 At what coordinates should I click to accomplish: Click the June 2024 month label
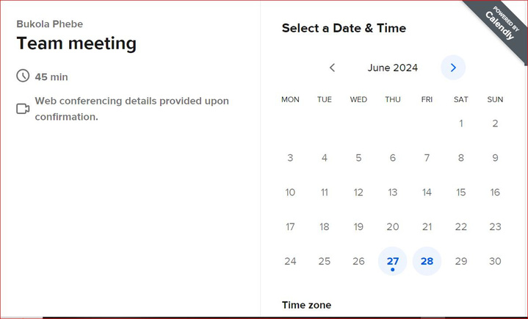pyautogui.click(x=392, y=68)
